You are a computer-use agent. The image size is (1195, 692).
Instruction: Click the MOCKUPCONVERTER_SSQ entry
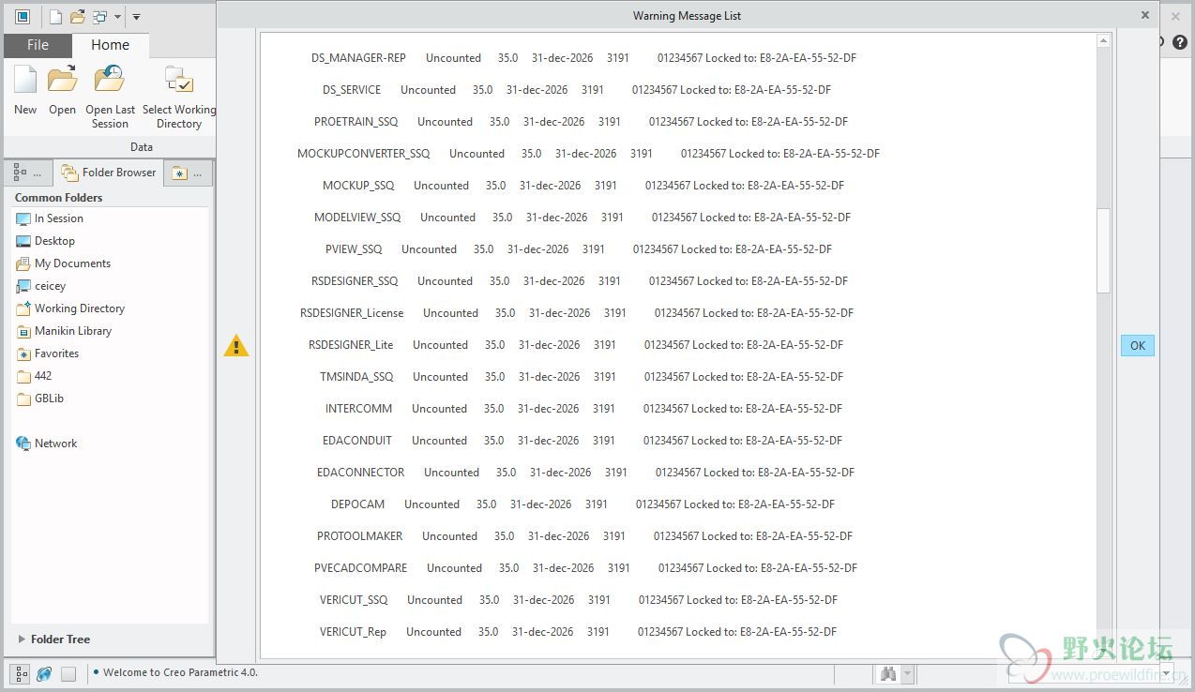364,154
